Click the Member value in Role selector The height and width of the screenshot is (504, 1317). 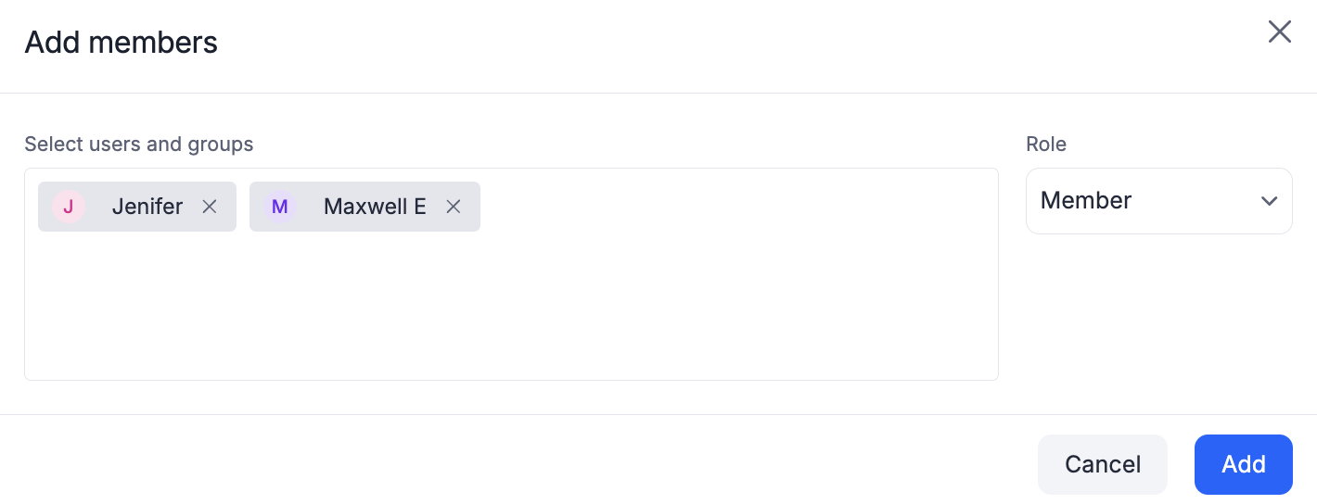point(1086,201)
